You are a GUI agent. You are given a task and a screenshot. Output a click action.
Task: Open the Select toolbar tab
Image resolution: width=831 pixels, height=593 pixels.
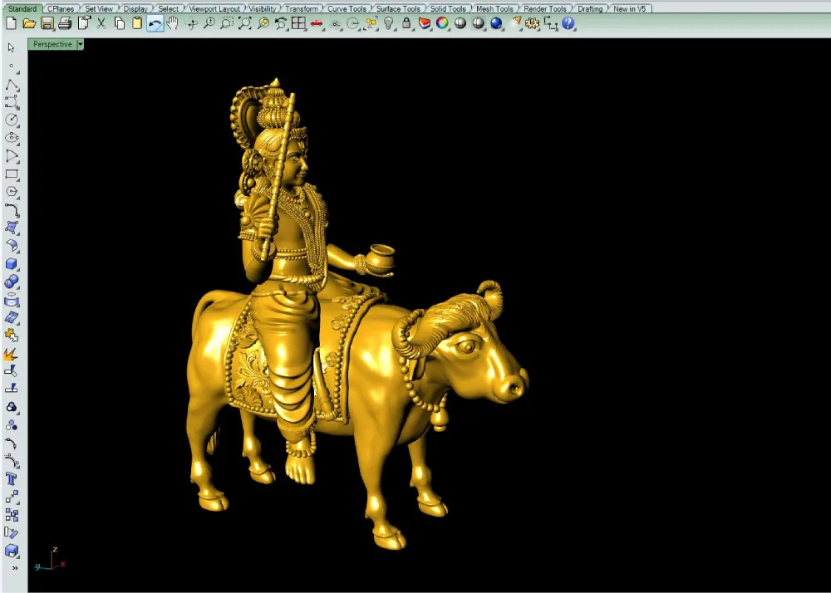point(168,8)
